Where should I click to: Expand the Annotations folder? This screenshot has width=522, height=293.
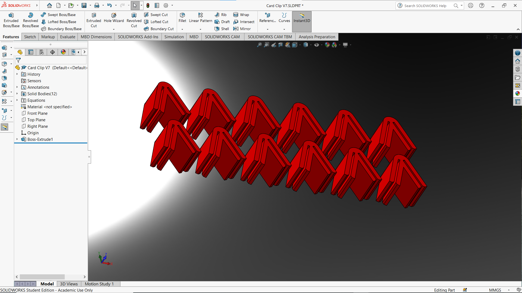17,87
